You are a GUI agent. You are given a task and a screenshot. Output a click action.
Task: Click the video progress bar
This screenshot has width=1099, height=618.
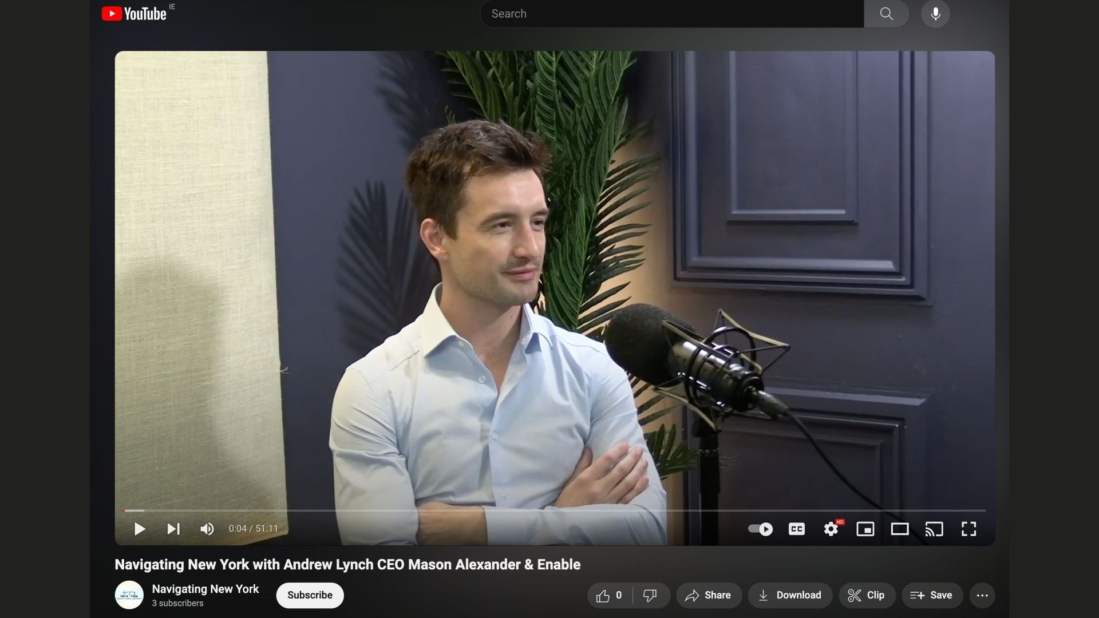point(554,510)
